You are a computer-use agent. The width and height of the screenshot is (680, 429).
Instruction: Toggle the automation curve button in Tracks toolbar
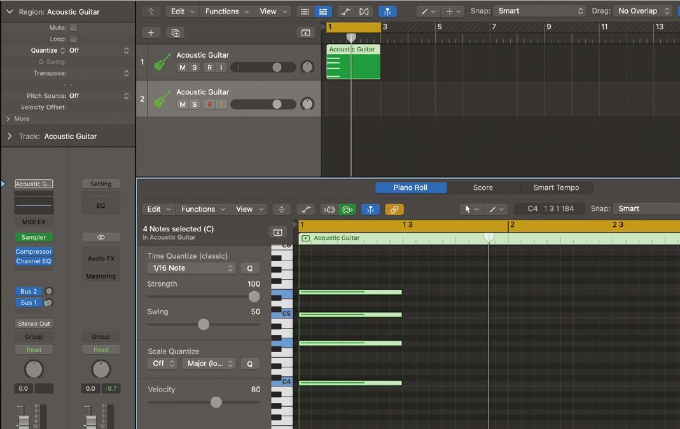(x=344, y=11)
